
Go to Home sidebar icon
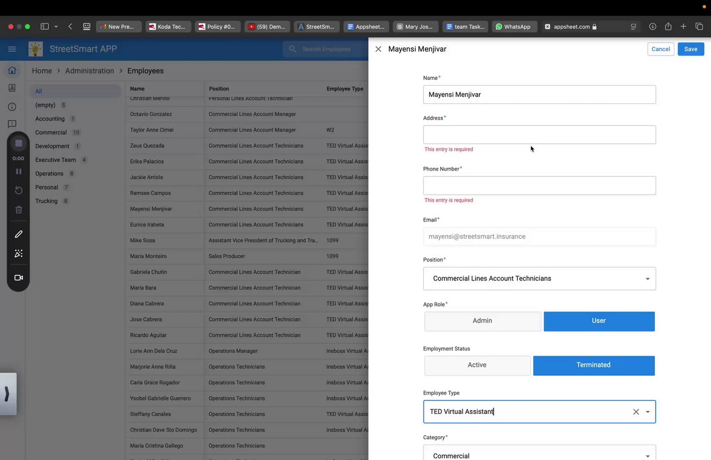pyautogui.click(x=12, y=71)
